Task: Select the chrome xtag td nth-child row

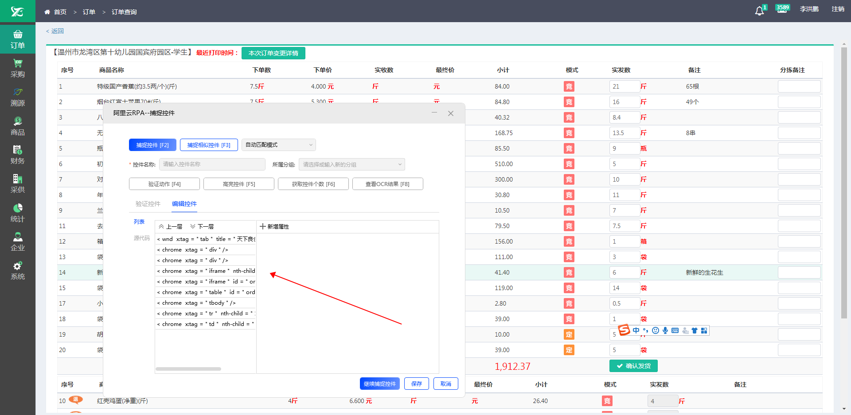Action: click(206, 324)
